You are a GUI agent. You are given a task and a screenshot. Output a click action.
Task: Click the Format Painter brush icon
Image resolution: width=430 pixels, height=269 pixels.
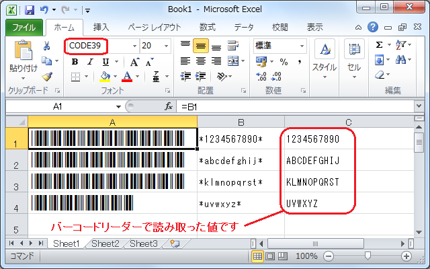point(47,77)
